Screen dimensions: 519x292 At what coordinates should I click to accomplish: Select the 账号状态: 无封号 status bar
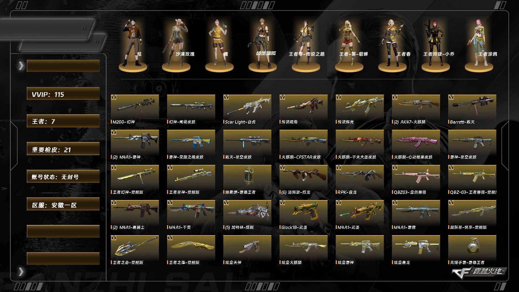pos(63,176)
